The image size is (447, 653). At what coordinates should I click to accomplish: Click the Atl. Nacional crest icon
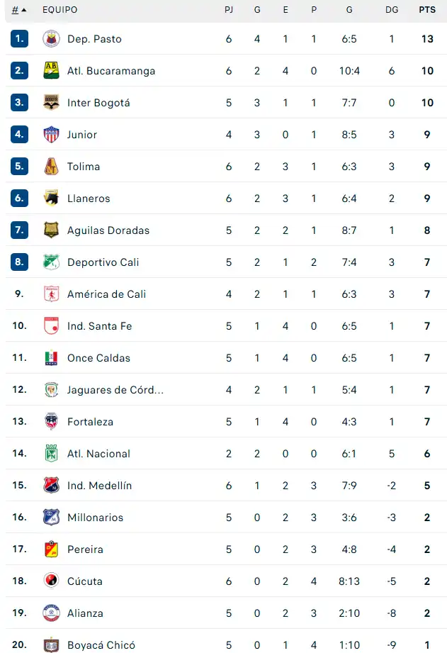(51, 454)
